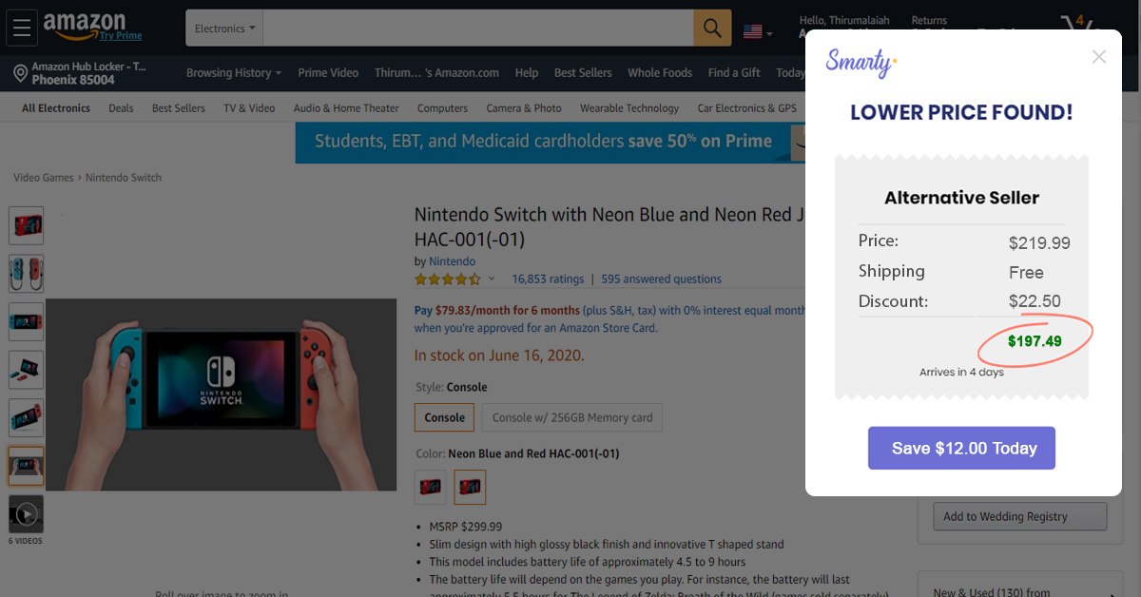Image resolution: width=1141 pixels, height=597 pixels.
Task: Choose the first color swatch
Action: 431,487
